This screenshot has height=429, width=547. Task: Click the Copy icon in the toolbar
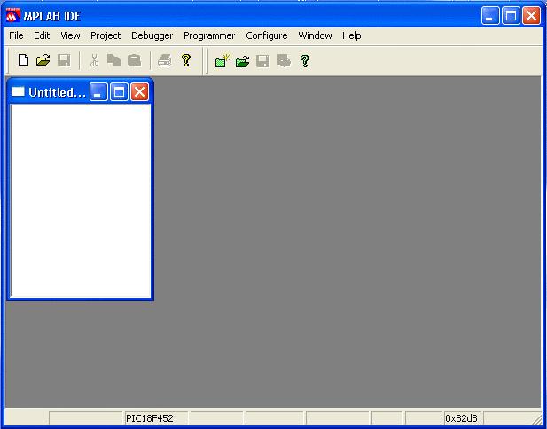click(x=113, y=60)
